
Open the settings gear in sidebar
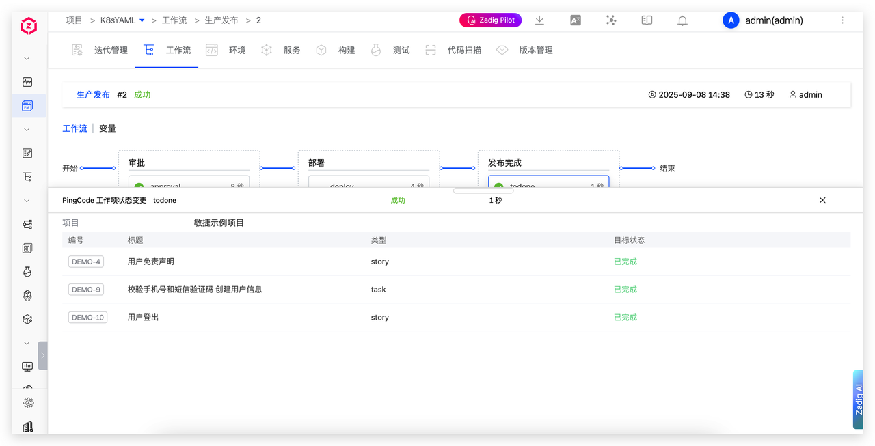click(x=27, y=402)
